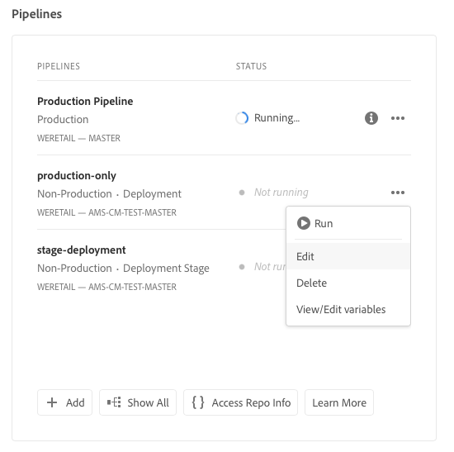Open Access Repo Info
This screenshot has height=452, width=454.
(240, 402)
